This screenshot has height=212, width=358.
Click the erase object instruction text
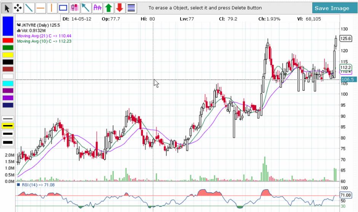(205, 8)
